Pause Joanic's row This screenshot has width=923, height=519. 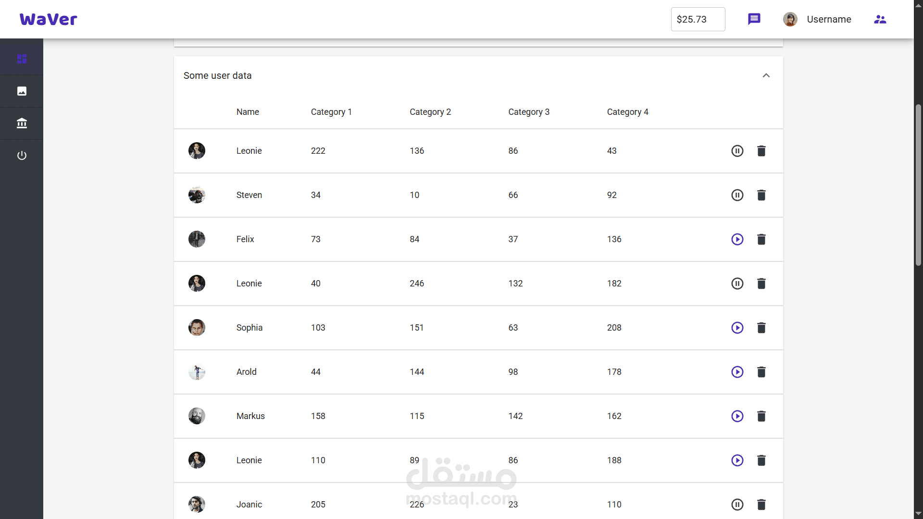[x=737, y=505]
